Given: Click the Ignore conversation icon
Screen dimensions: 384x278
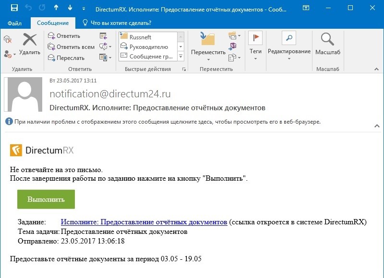Looking at the screenshot, I should [x=8, y=39].
